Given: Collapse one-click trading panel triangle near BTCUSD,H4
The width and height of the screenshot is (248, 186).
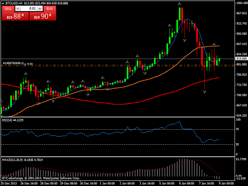Looking at the screenshot, I should coord(3,3).
